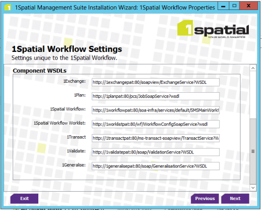Select the 1Generalise WSDL URL field
Screen dimensions: 262x210
click(156, 166)
